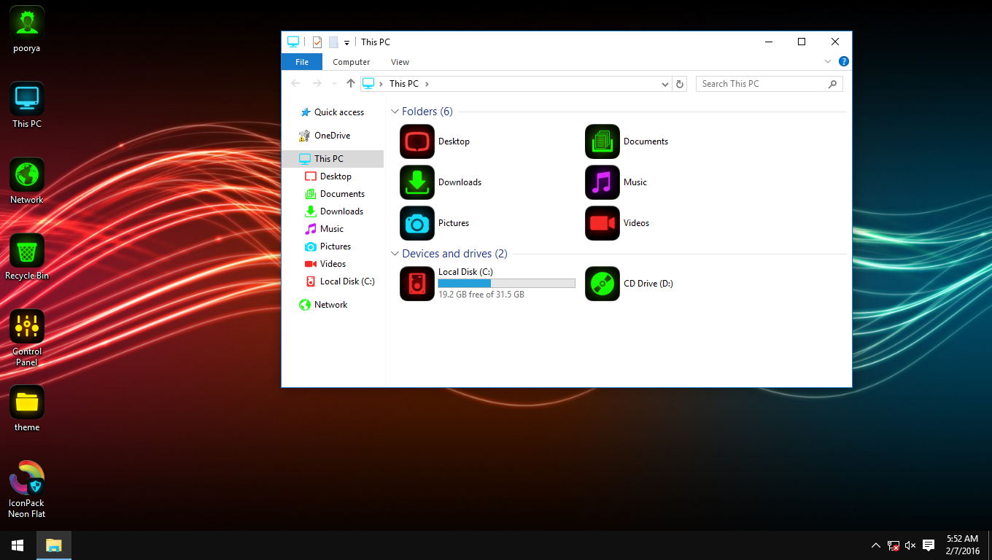This screenshot has height=560, width=992.
Task: Select Local Disk (C:) in the sidebar
Action: [x=343, y=281]
